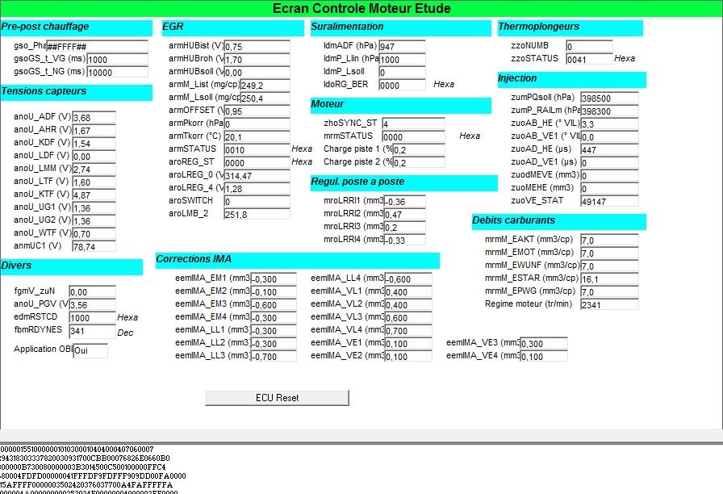Select the aroSWITCH value field
723x494 pixels.
pos(257,201)
